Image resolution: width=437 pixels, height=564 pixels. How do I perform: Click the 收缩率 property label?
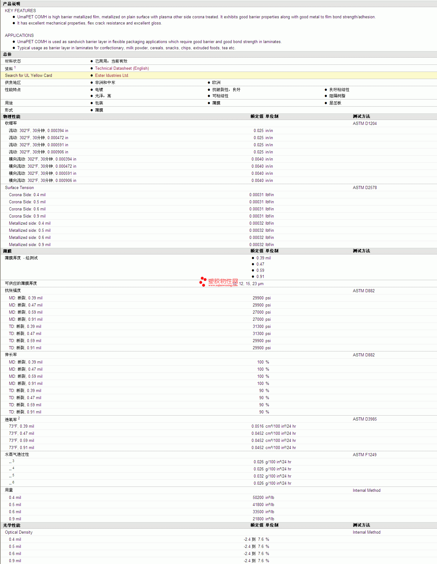tap(11, 123)
